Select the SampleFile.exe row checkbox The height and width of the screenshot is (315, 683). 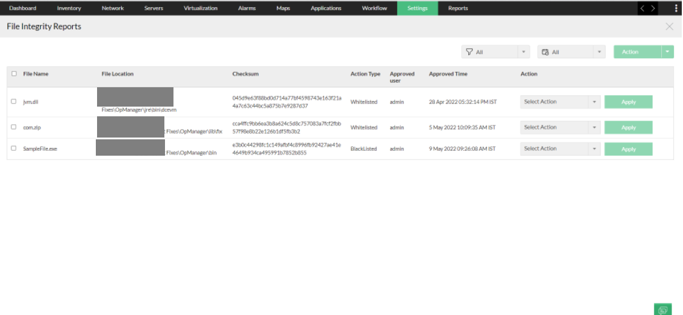(x=13, y=148)
